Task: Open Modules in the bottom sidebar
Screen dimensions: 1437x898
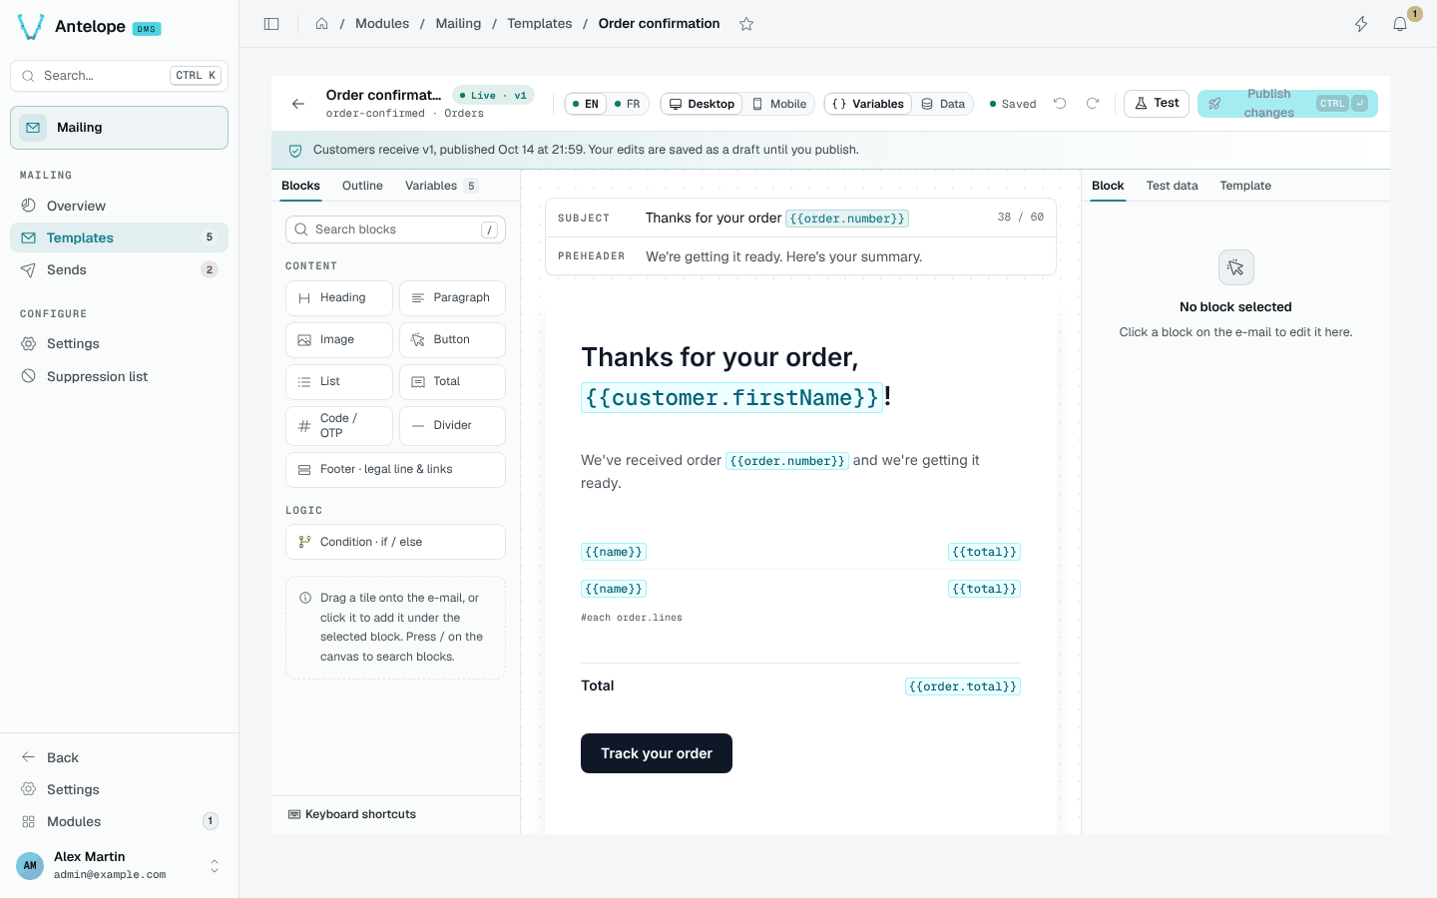Action: point(119,821)
